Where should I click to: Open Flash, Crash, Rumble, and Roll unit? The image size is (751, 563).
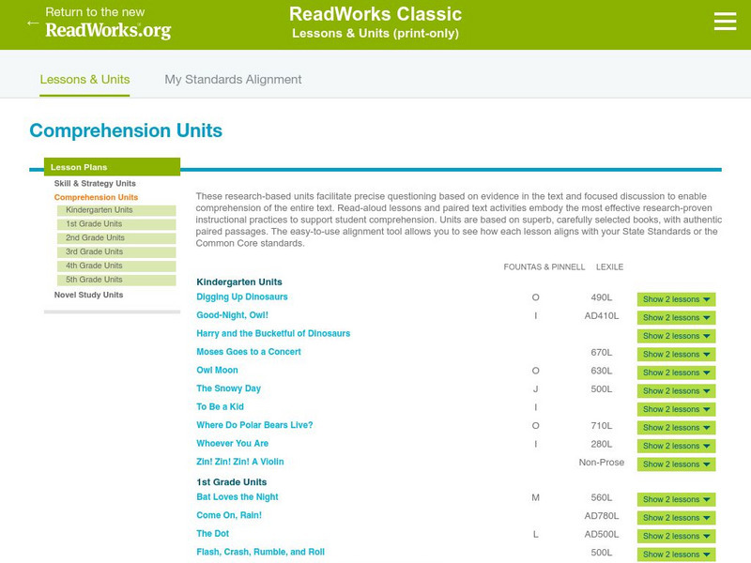click(x=261, y=552)
